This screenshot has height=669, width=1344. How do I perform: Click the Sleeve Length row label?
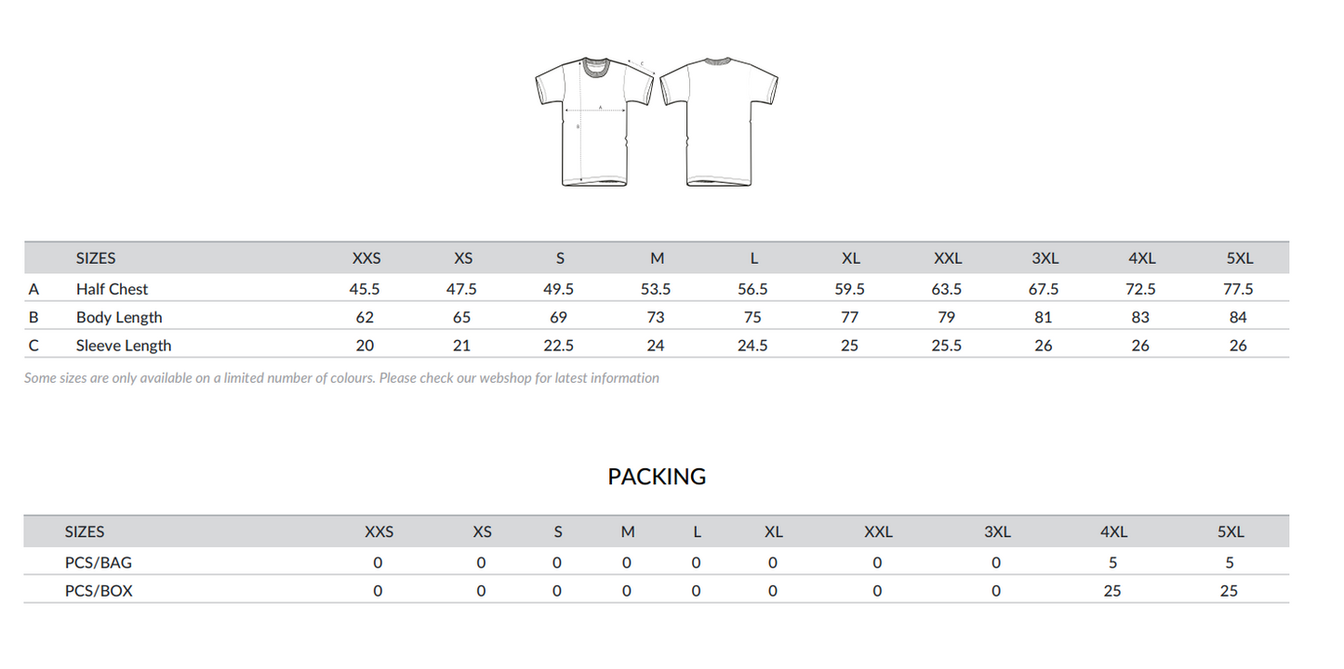click(124, 346)
